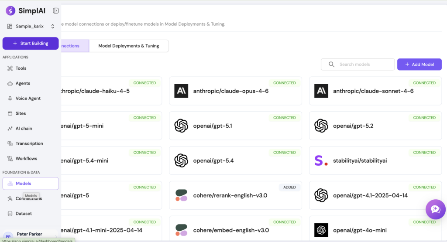Open the openai/gpt-5.2 model card

click(375, 126)
